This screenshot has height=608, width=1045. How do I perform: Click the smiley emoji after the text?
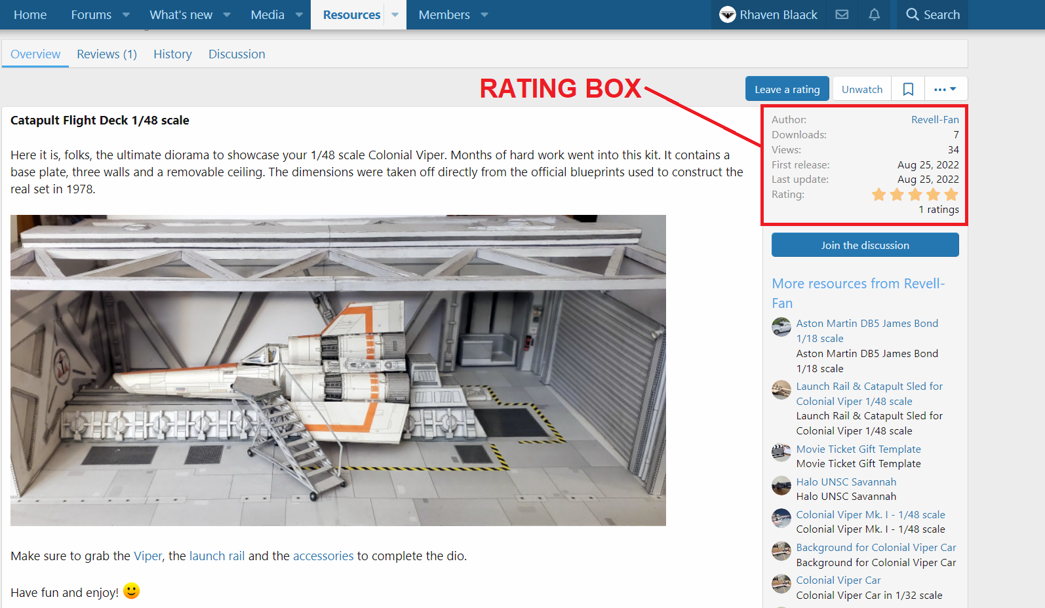click(131, 591)
